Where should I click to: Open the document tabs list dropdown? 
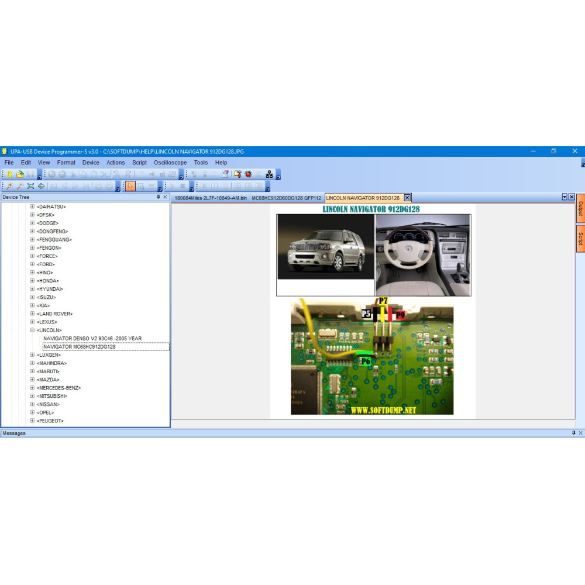[x=565, y=197]
